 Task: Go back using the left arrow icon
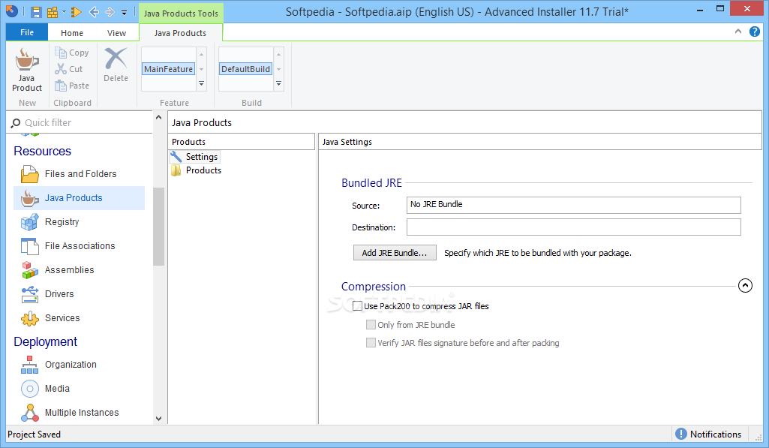point(94,12)
